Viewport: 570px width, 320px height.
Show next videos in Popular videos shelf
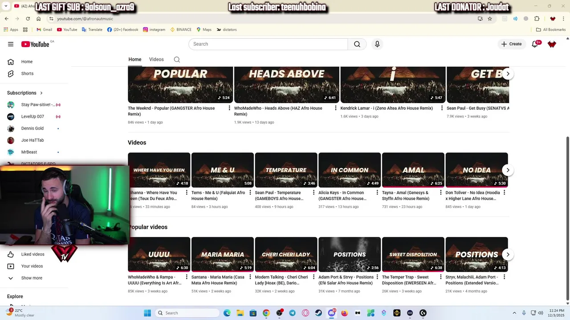[508, 255]
